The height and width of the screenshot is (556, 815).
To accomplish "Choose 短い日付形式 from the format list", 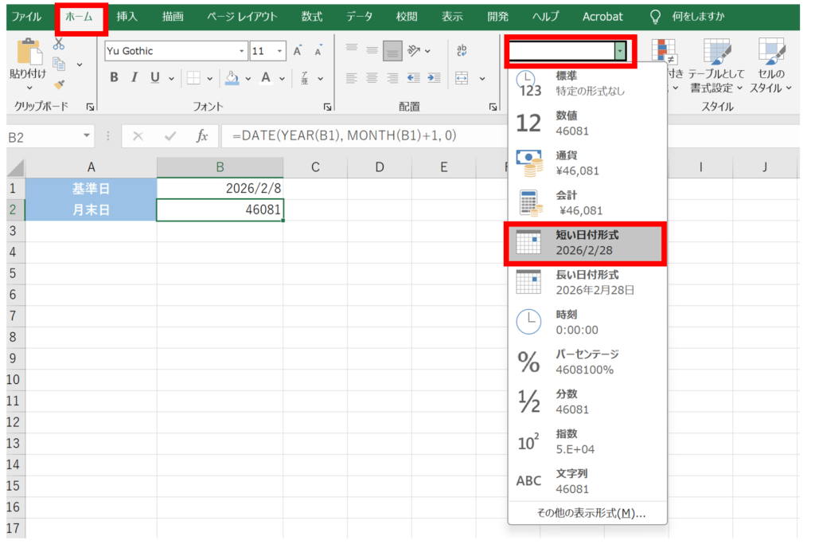I will (x=586, y=242).
